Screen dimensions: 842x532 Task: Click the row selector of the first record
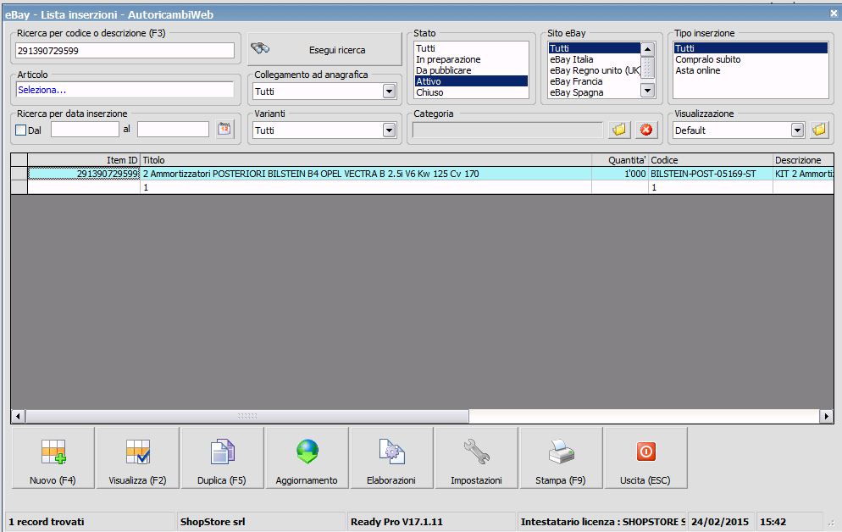pyautogui.click(x=19, y=174)
